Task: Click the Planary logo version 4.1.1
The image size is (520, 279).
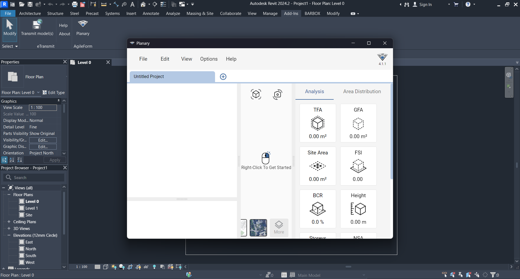Action: pos(382,59)
